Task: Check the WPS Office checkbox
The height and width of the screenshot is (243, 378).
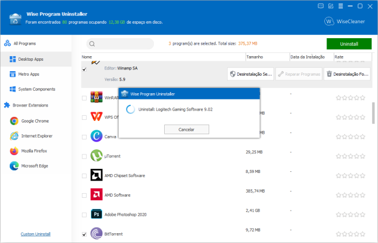Action: pos(84,117)
